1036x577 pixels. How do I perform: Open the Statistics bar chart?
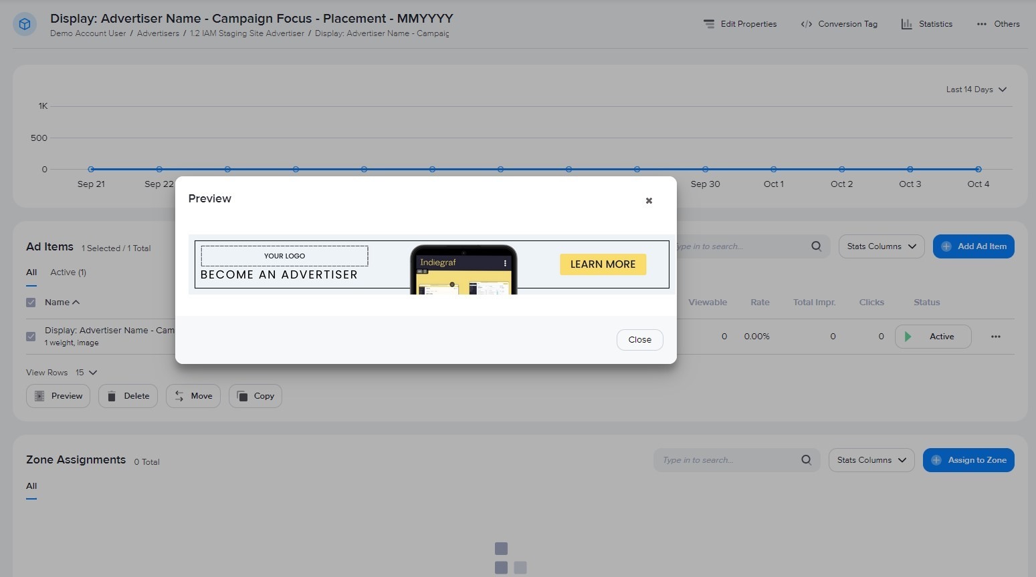[x=926, y=24]
